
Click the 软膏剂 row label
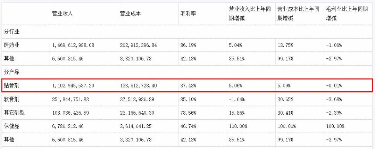(x=11, y=99)
